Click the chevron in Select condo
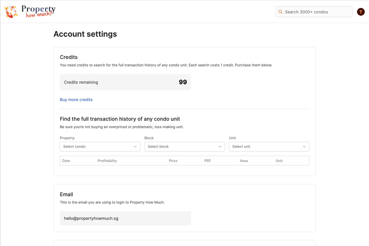The height and width of the screenshot is (246, 369). click(x=135, y=147)
